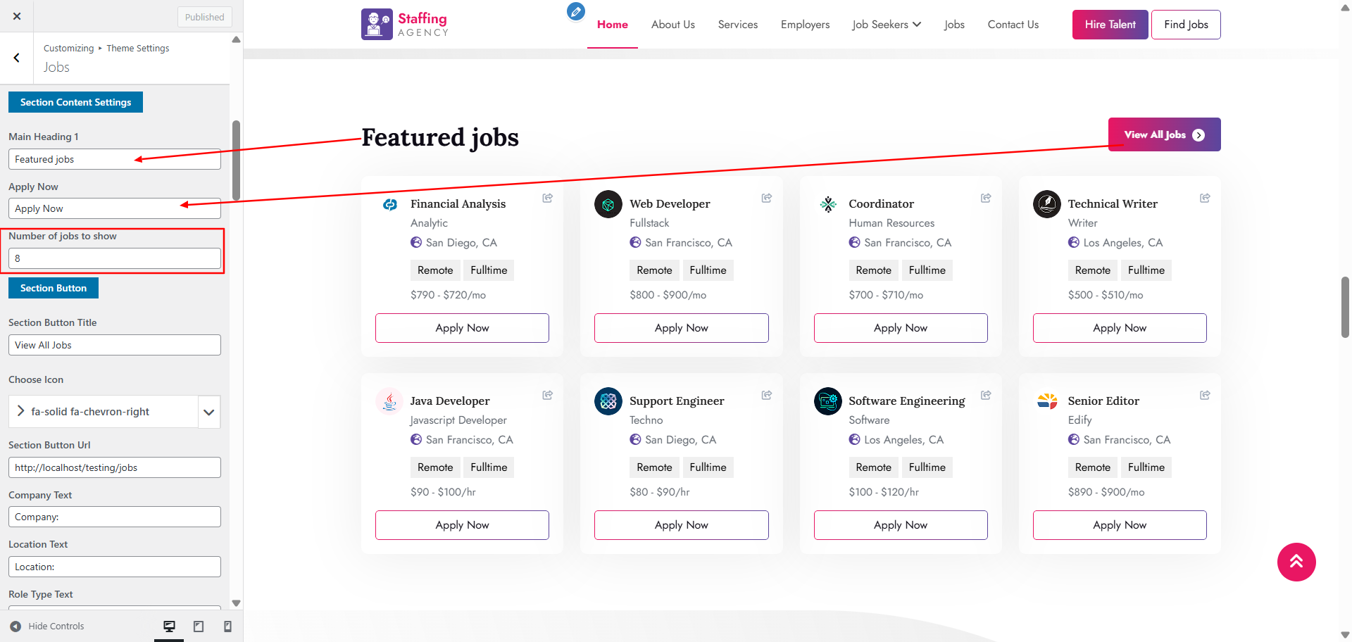Click the Hire Talent button
Screen dimensions: 1352x642
point(1110,25)
